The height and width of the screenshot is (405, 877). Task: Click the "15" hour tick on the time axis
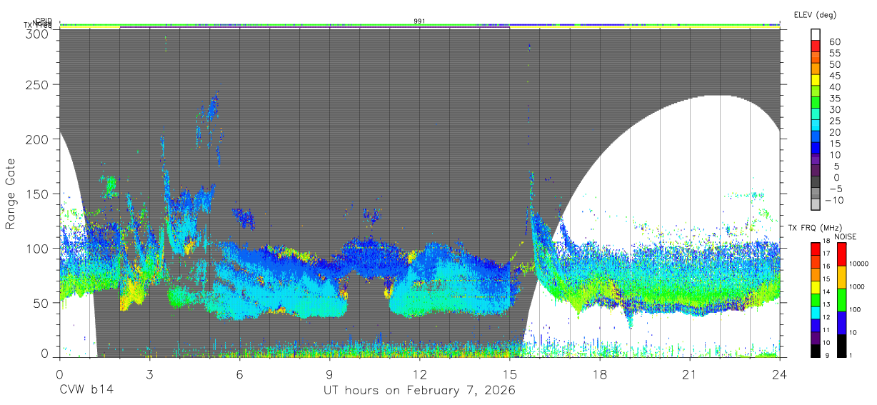tap(510, 374)
